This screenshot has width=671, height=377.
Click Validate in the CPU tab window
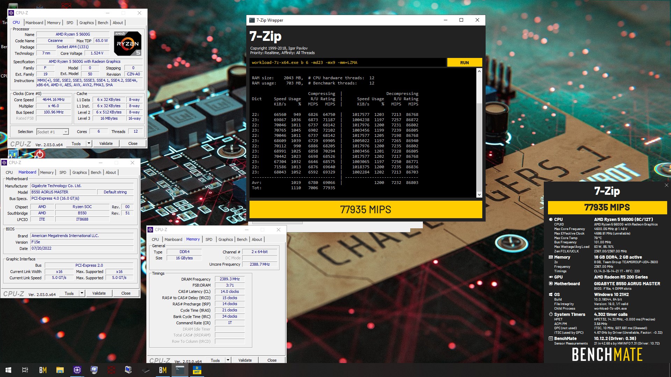[x=106, y=143]
